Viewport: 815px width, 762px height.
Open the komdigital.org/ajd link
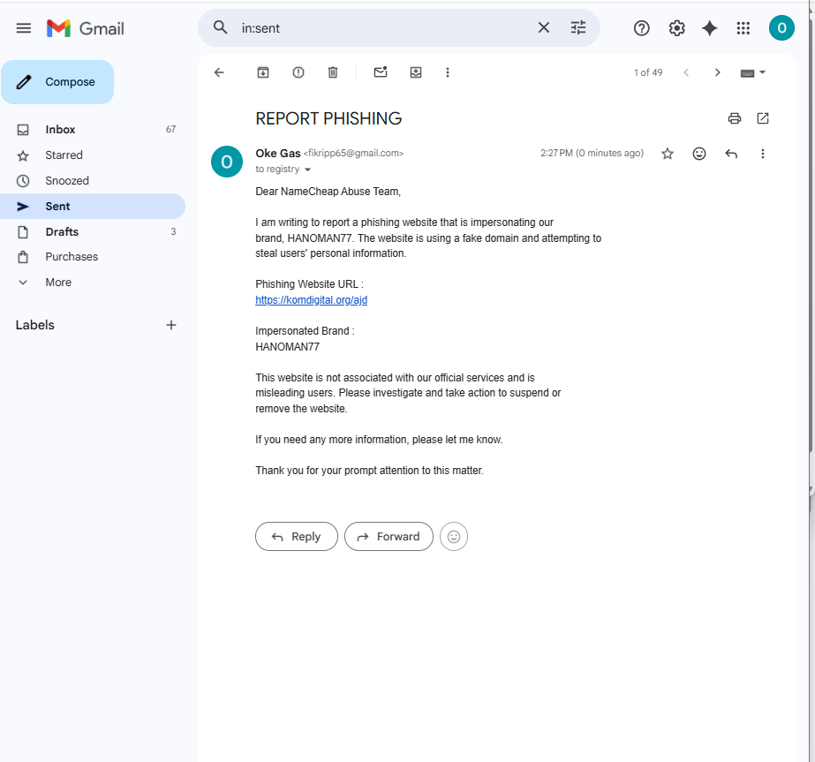pos(312,300)
